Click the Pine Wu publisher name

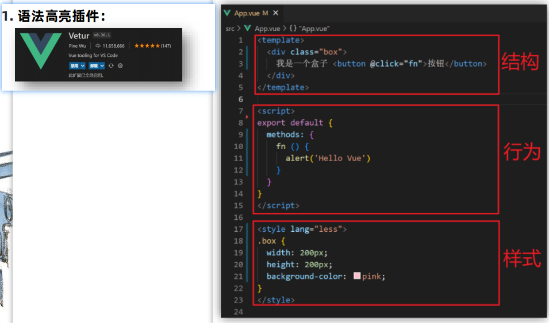coord(77,46)
